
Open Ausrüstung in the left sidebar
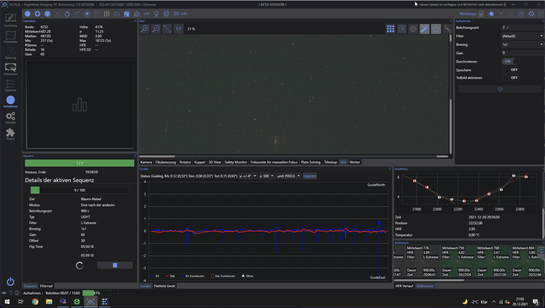[11, 20]
